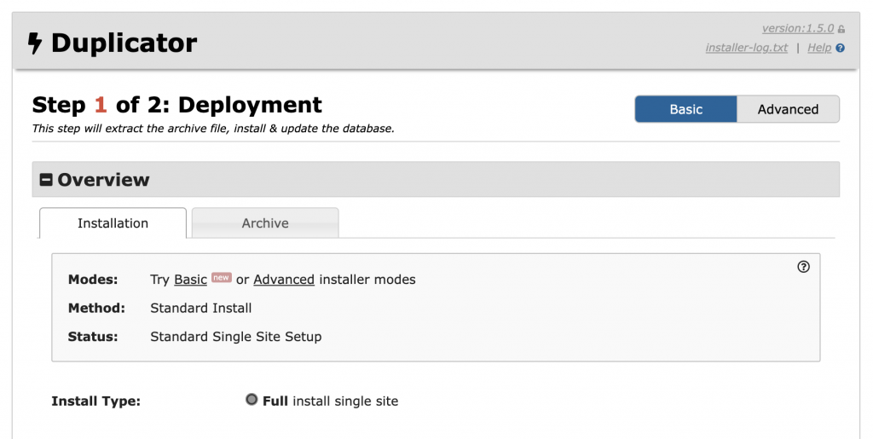Click the red 'new' badge next to Basic
The height and width of the screenshot is (439, 873).
221,277
